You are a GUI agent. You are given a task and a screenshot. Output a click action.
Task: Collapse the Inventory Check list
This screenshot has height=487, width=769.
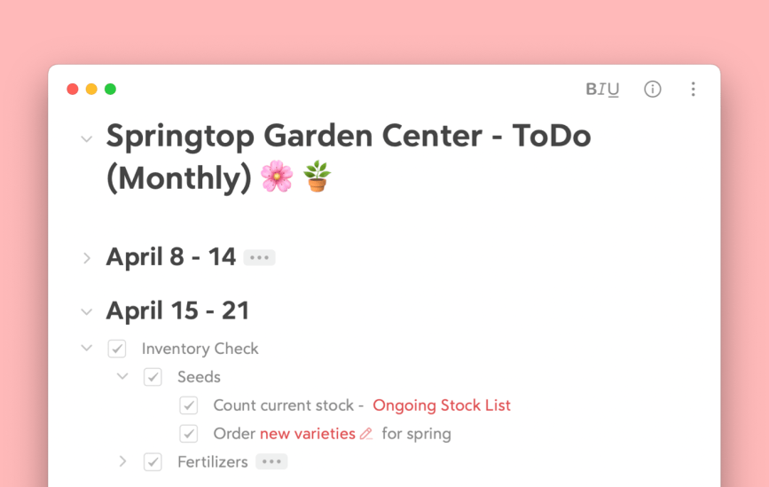coord(87,349)
